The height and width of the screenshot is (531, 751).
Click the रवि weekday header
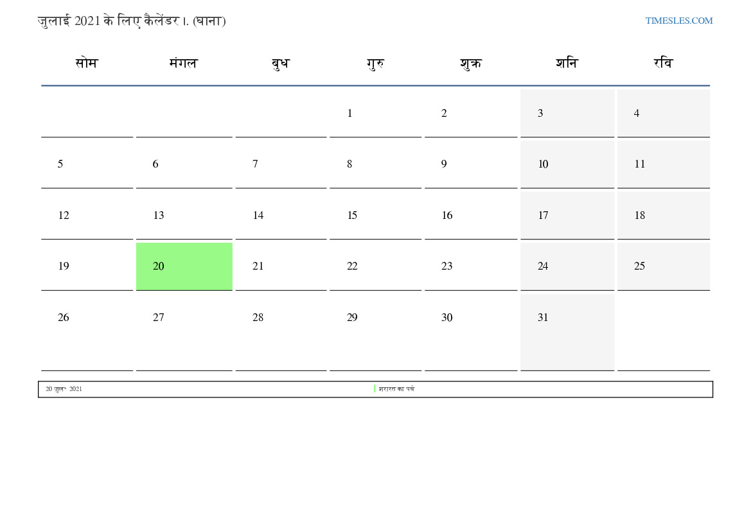click(664, 63)
